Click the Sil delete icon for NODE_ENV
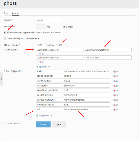139x141 pixels. 114,86
